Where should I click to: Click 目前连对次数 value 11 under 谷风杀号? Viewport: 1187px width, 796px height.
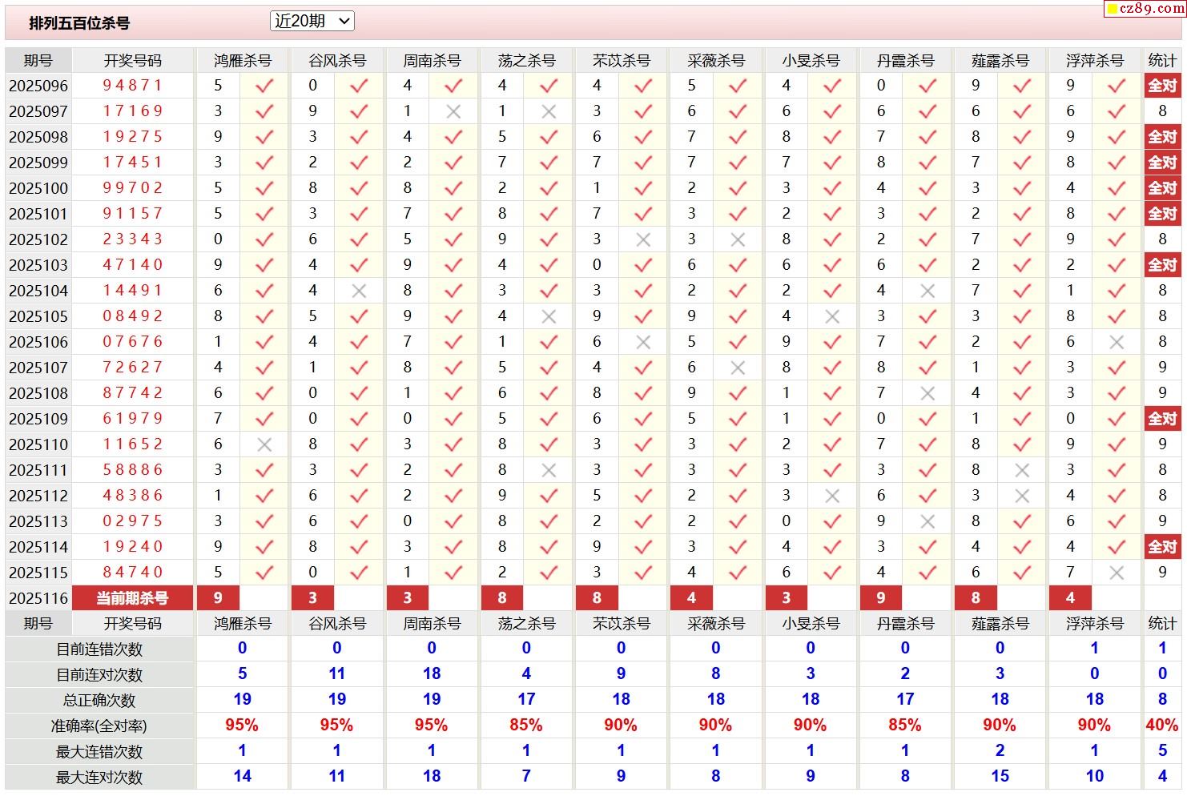[x=337, y=674]
